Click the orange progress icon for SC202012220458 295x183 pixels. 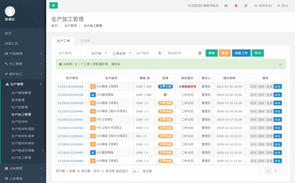point(165,95)
